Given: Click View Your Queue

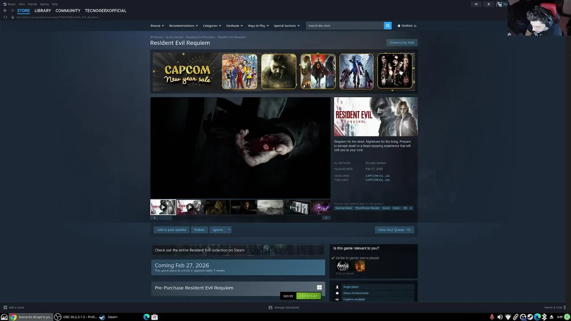Looking at the screenshot, I should (x=394, y=230).
